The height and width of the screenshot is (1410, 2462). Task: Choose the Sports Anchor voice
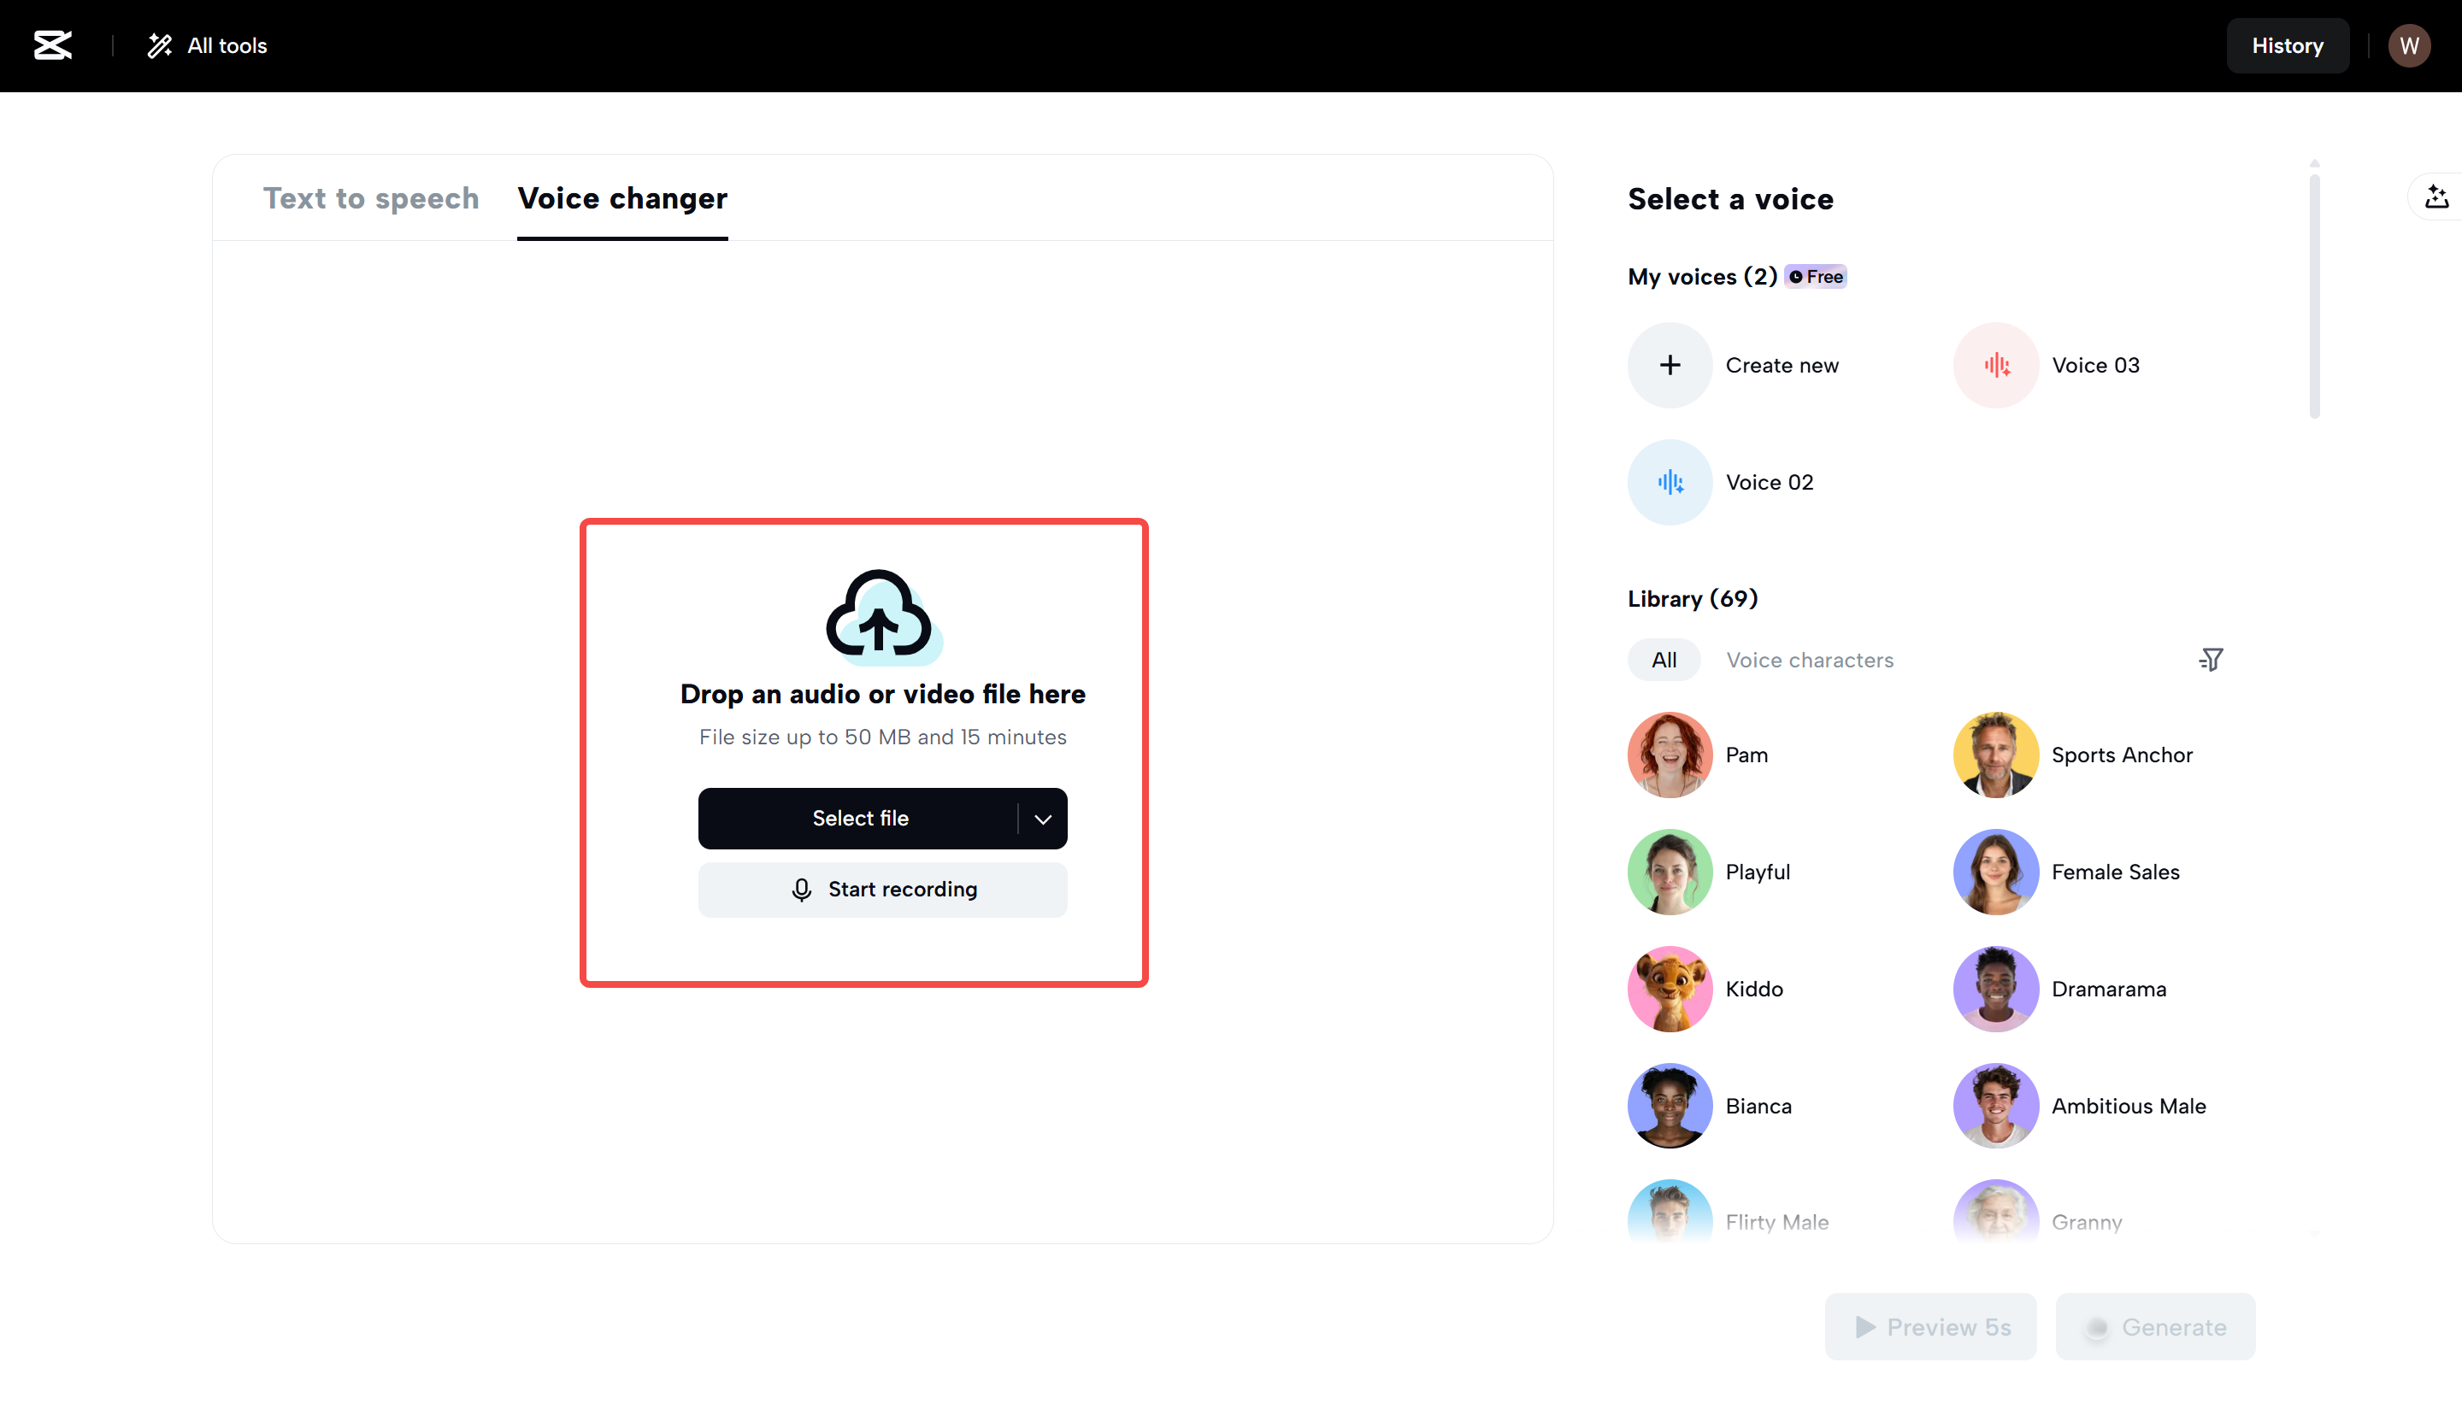[1996, 755]
